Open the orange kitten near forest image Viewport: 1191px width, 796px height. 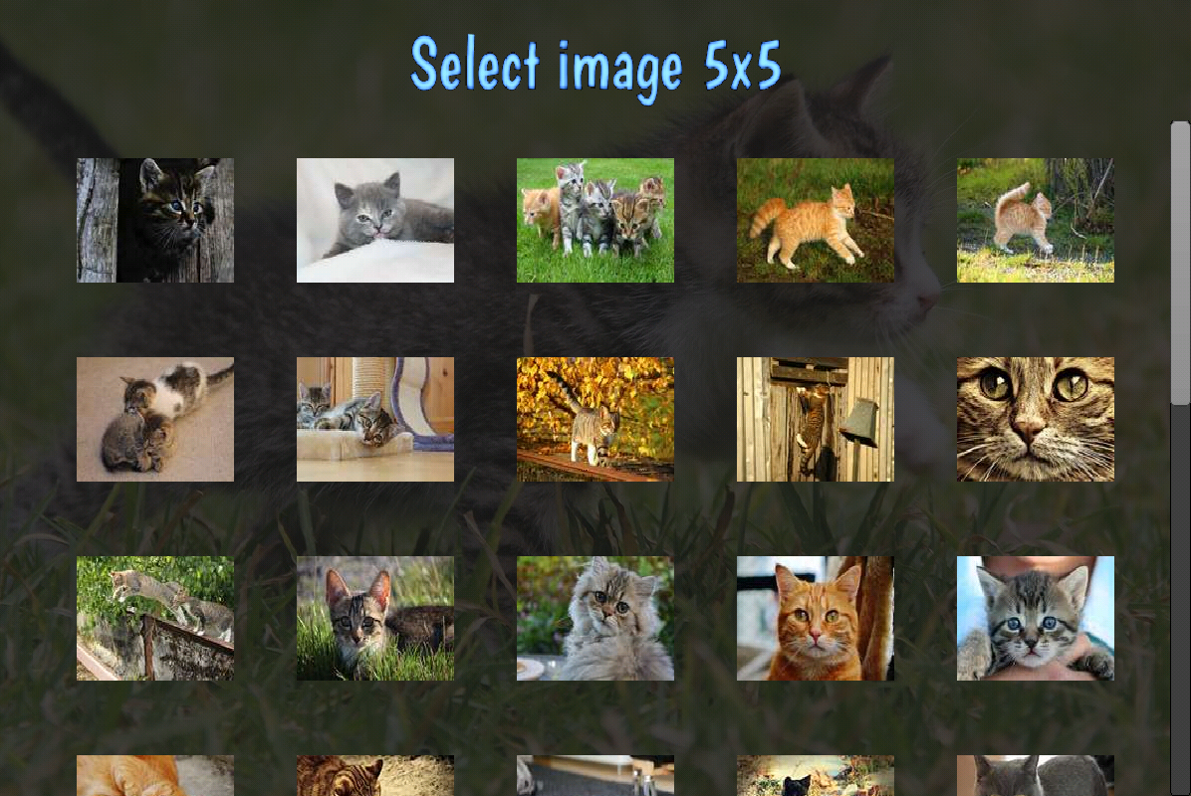(1036, 220)
